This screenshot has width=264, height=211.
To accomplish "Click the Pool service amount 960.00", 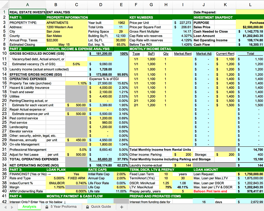I will click(x=101, y=123).
